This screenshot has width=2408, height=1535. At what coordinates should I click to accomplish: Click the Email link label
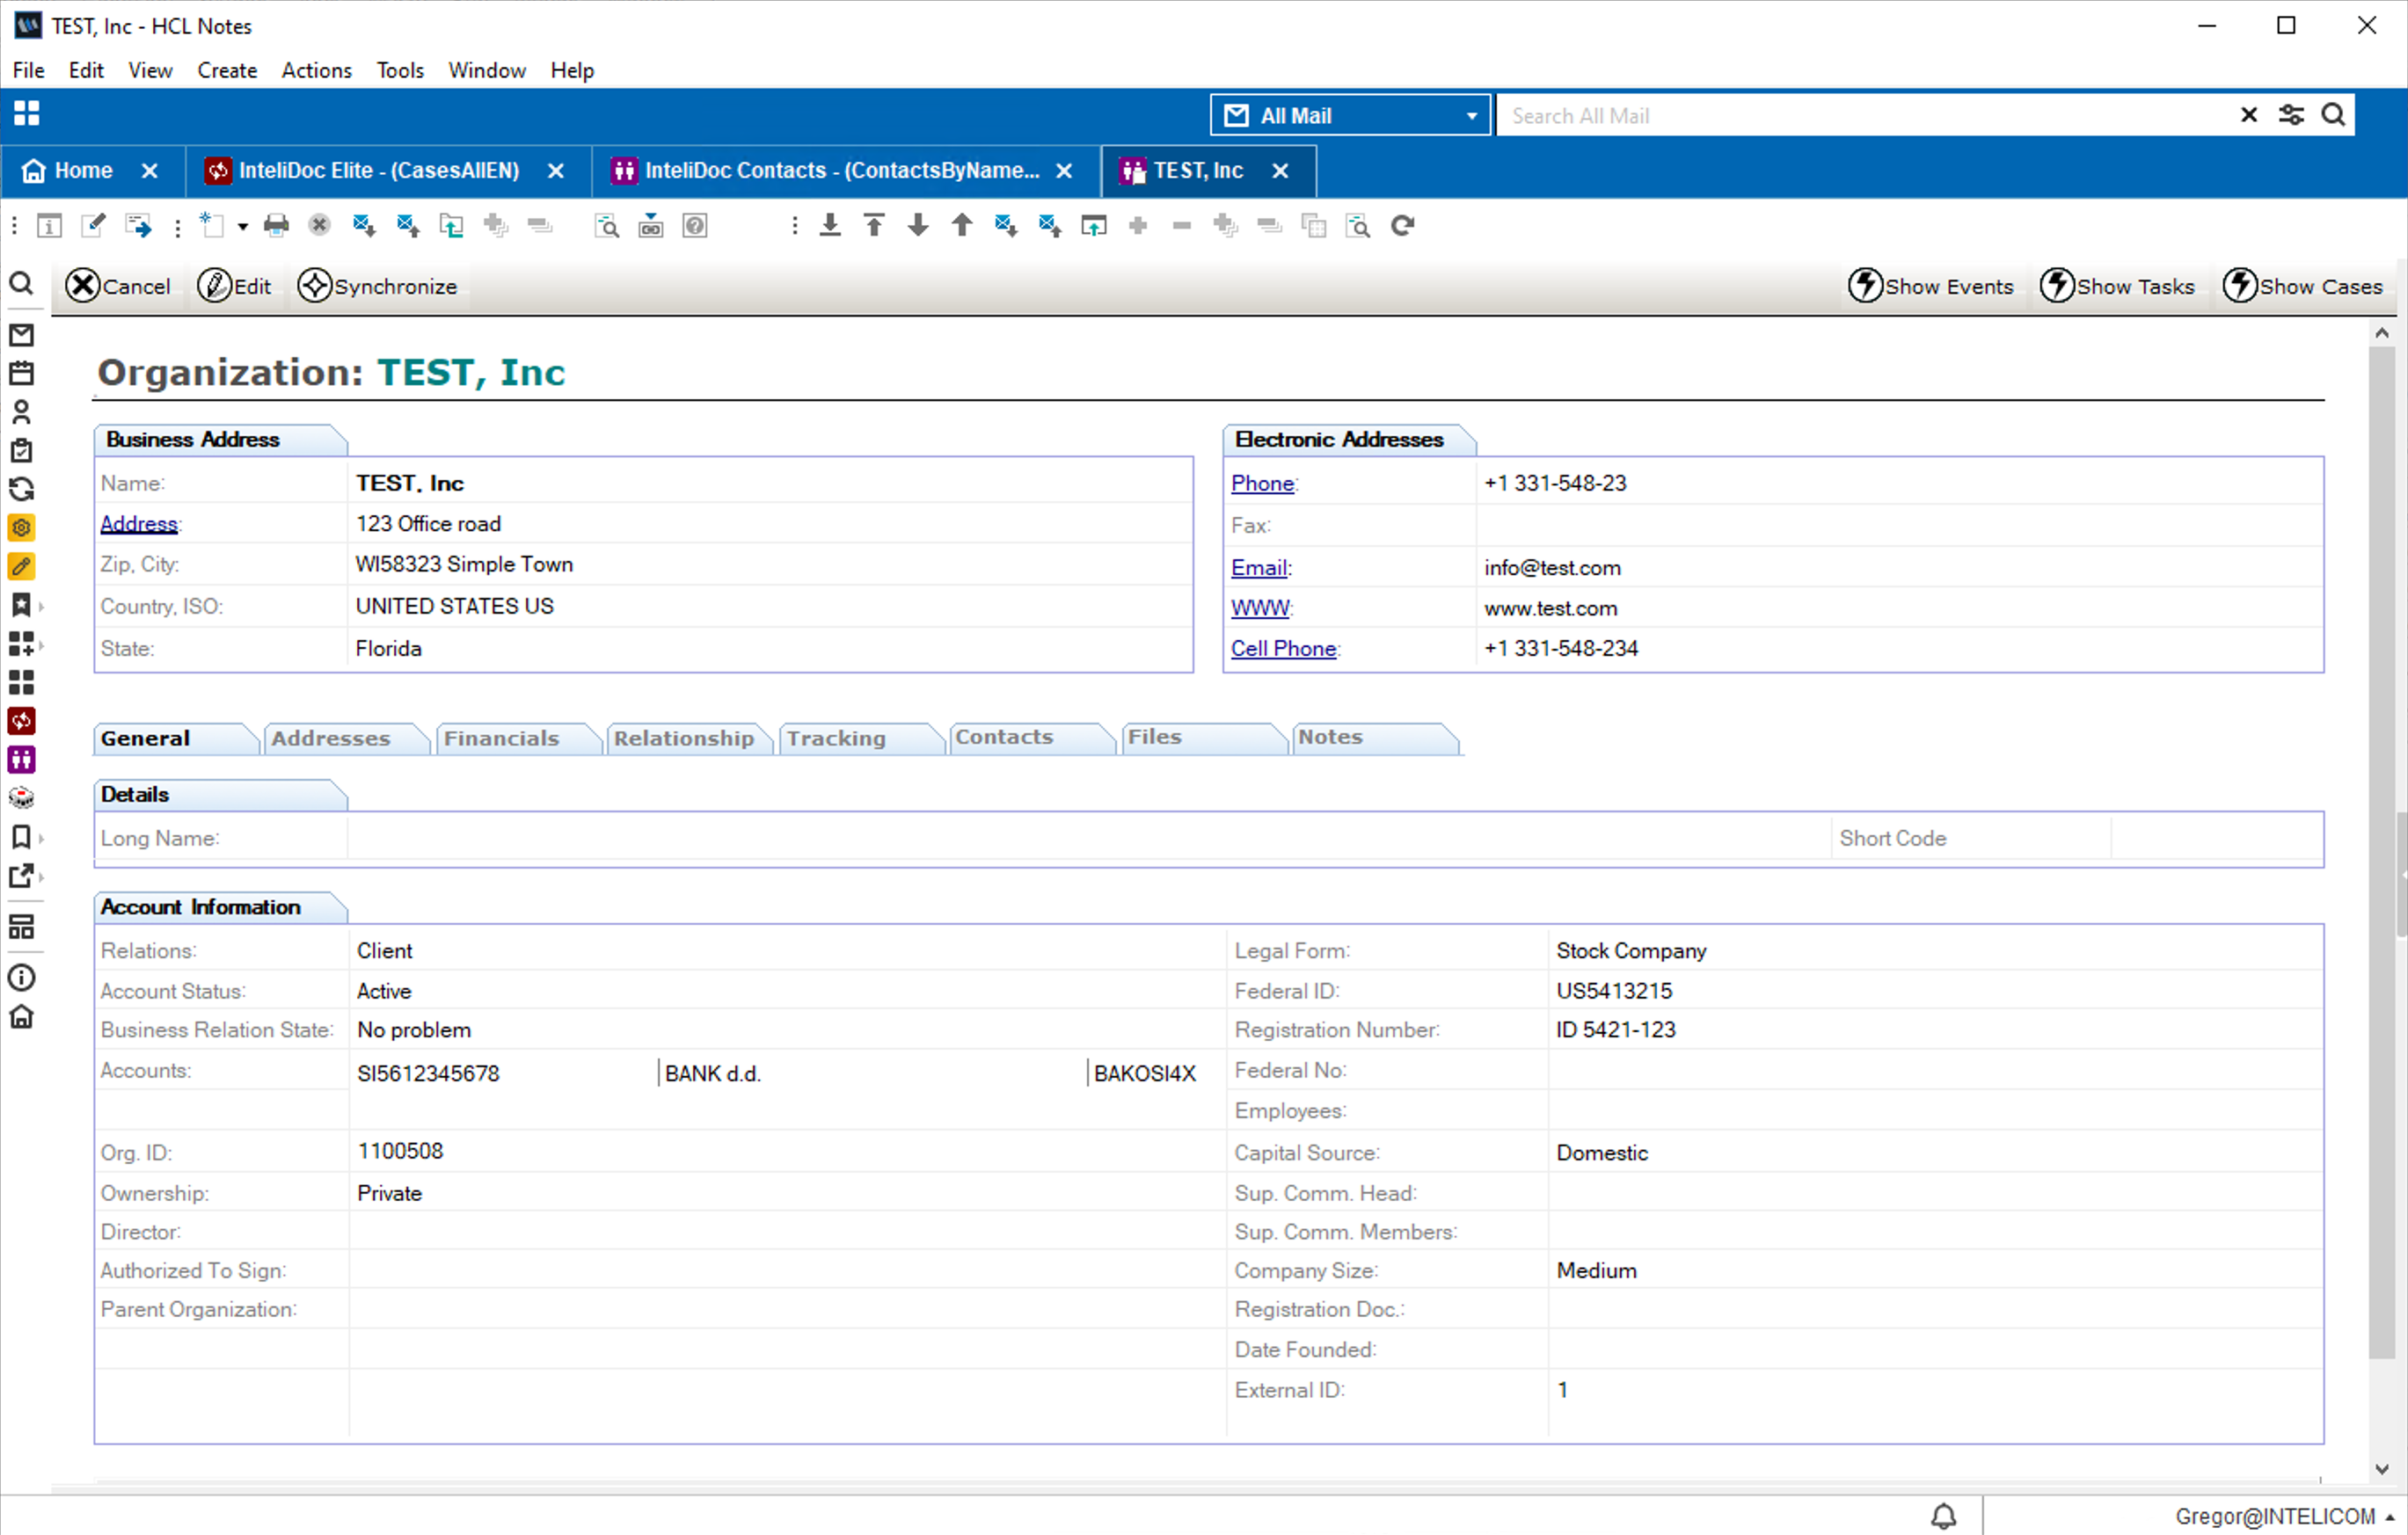click(x=1259, y=568)
